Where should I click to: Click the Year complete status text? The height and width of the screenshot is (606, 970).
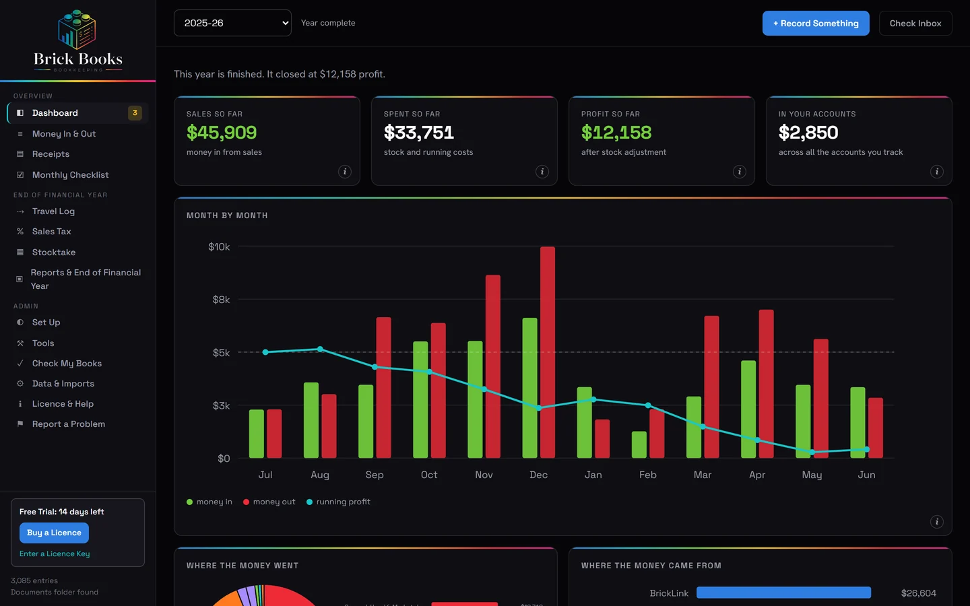click(x=328, y=23)
